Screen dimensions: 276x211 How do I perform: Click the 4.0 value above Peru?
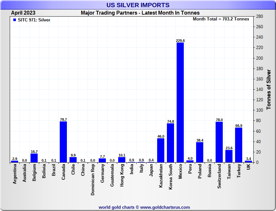point(190,158)
